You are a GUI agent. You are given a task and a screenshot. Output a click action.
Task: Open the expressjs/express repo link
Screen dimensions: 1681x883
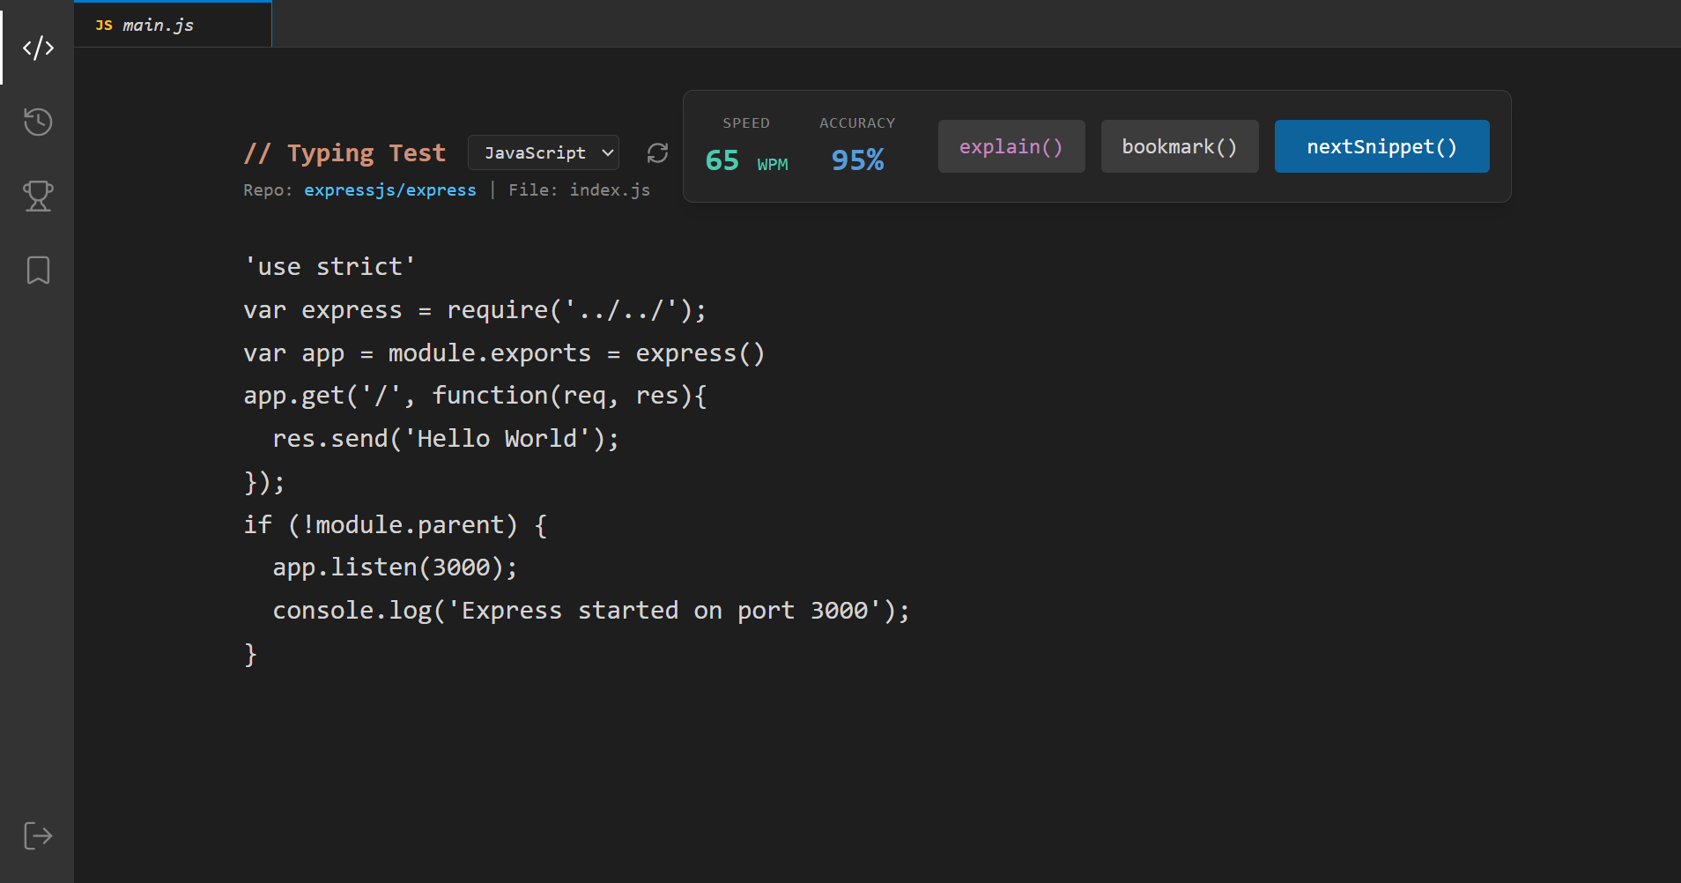pos(390,189)
